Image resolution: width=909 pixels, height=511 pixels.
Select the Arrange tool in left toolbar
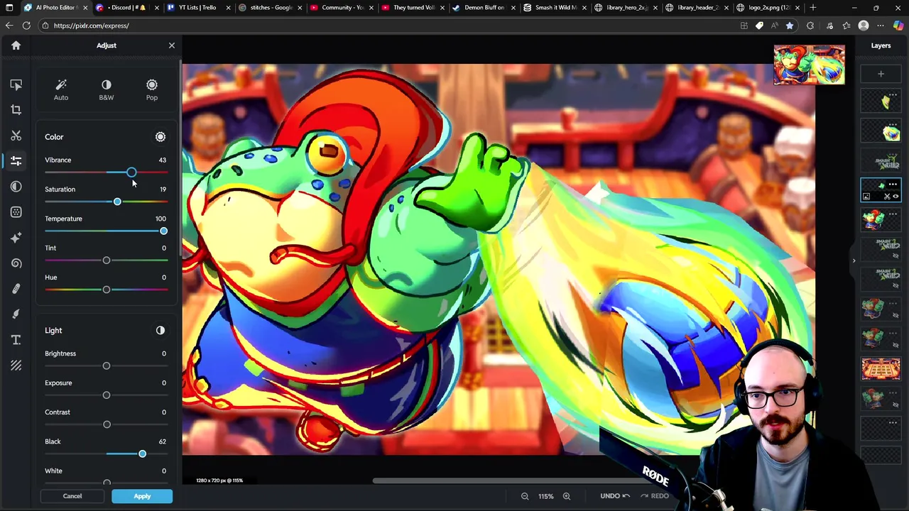pos(16,84)
